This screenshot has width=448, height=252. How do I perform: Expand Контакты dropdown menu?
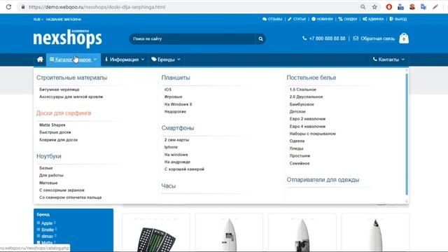pyautogui.click(x=388, y=59)
